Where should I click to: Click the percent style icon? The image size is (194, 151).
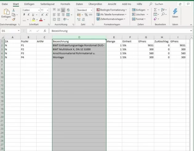click(86, 14)
